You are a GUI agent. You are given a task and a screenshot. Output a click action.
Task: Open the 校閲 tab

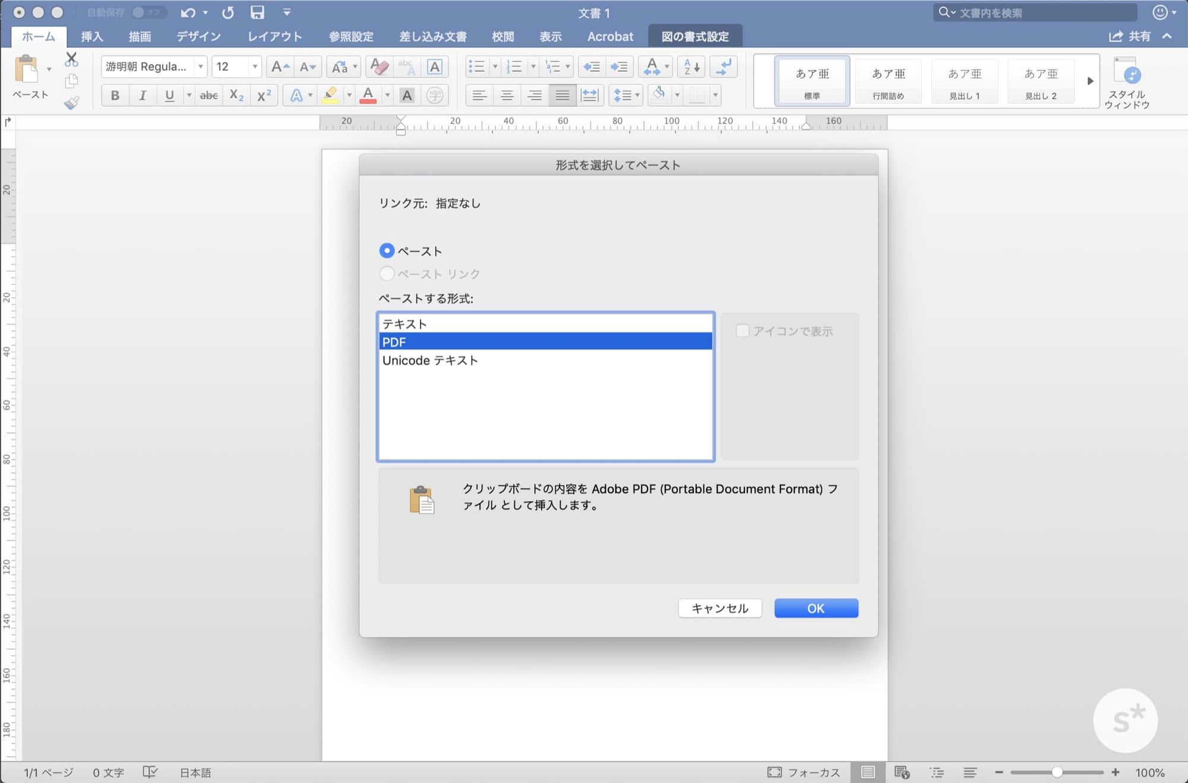[x=503, y=36]
